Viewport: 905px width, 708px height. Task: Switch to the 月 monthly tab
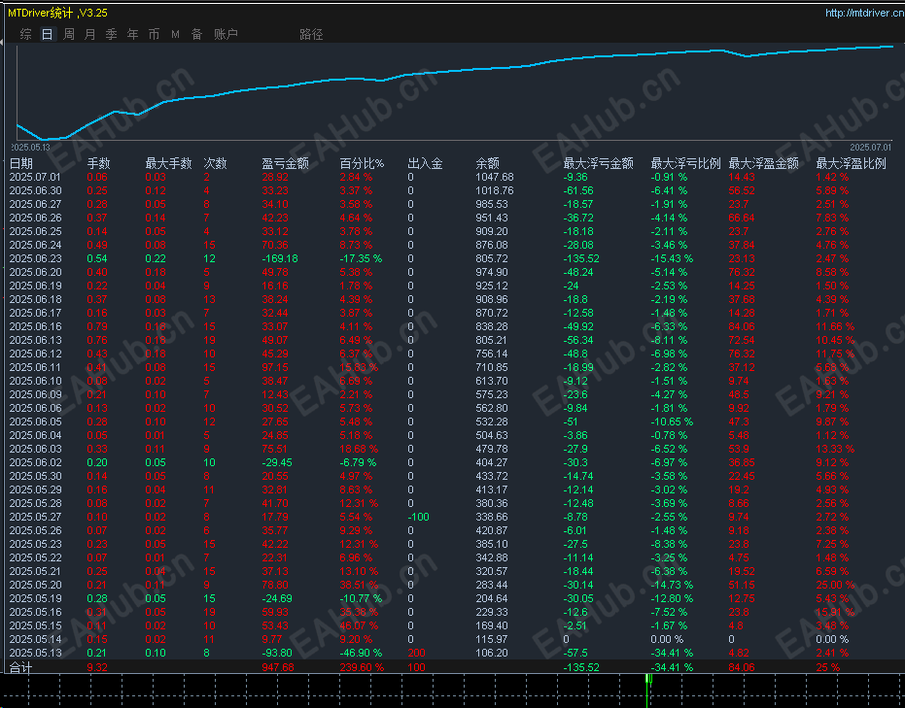tap(90, 35)
